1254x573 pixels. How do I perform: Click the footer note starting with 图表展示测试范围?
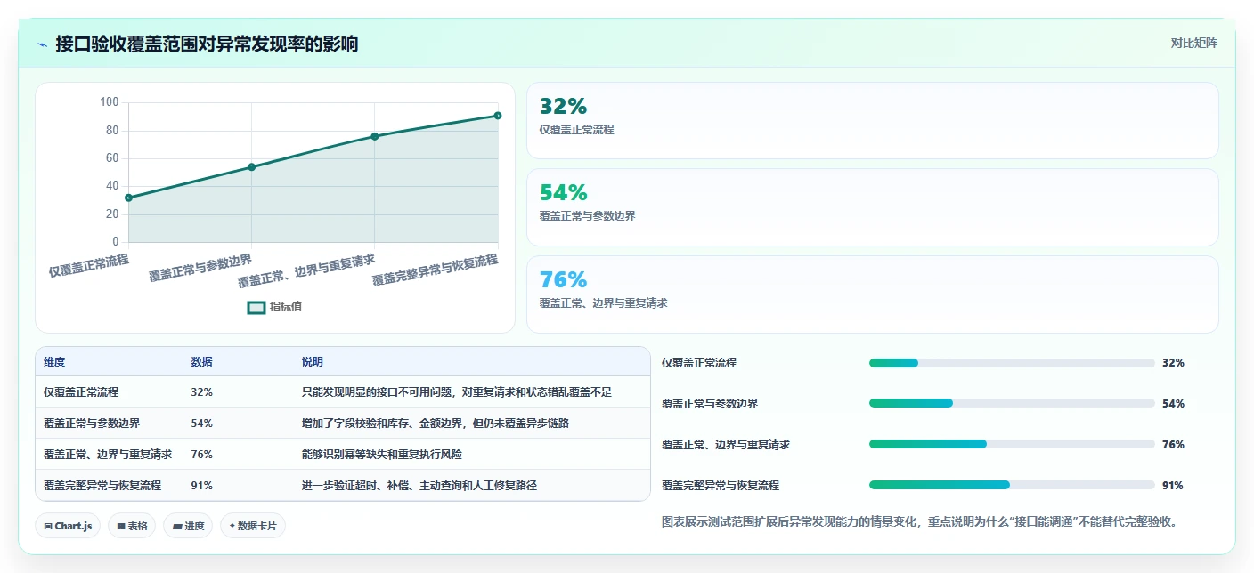click(x=920, y=521)
